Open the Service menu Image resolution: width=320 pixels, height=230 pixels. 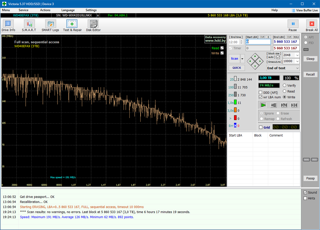tap(24, 10)
